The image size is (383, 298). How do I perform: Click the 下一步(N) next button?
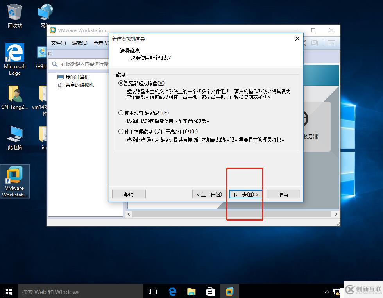(x=246, y=194)
